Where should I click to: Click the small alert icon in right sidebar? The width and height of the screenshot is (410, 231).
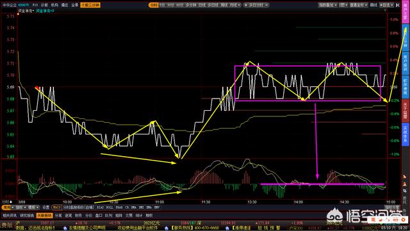click(405, 177)
